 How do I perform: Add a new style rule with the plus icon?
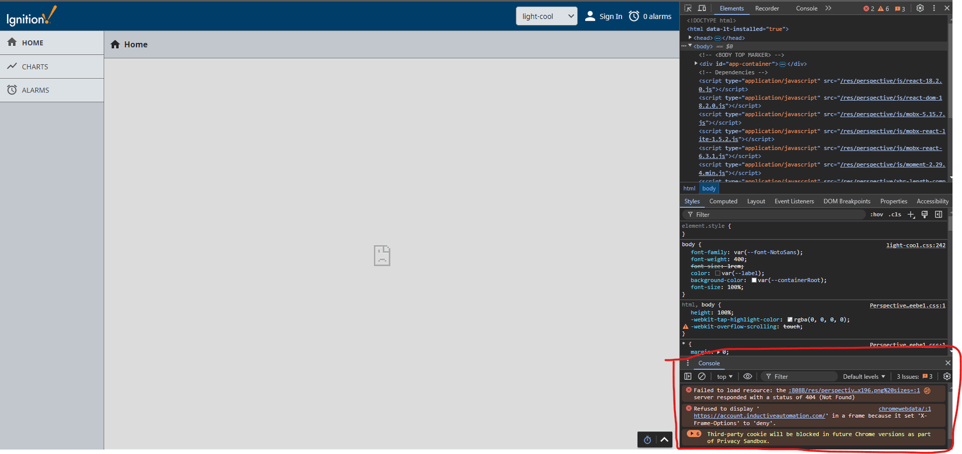click(x=911, y=214)
